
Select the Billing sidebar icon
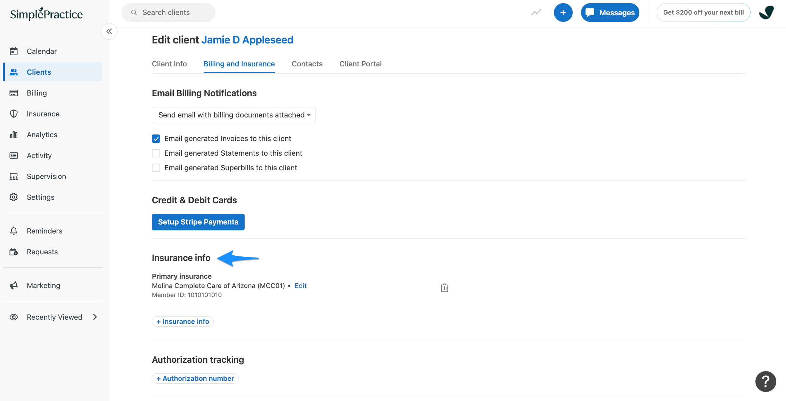coord(36,93)
